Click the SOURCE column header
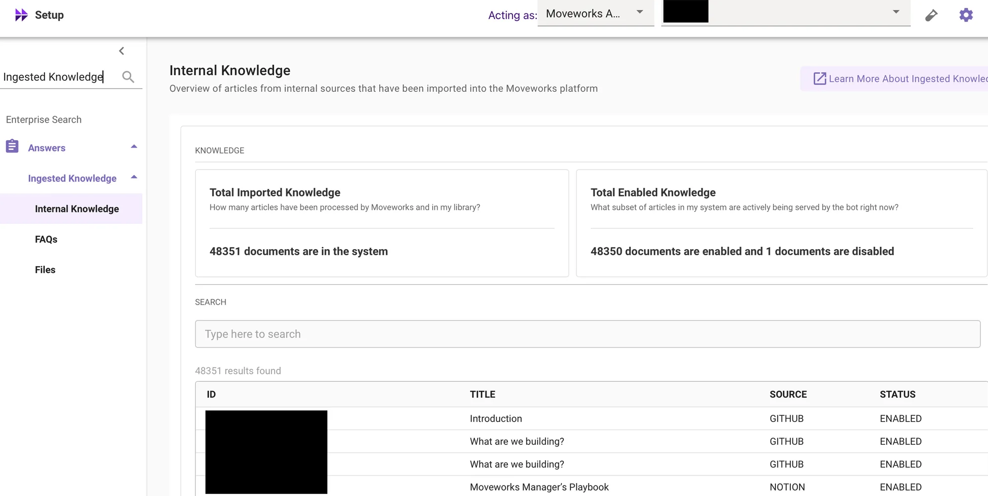 (x=788, y=394)
